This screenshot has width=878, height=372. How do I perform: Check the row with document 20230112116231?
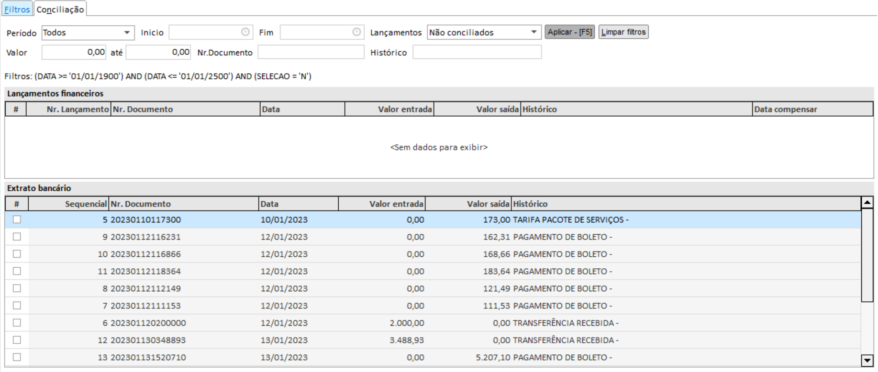point(17,237)
